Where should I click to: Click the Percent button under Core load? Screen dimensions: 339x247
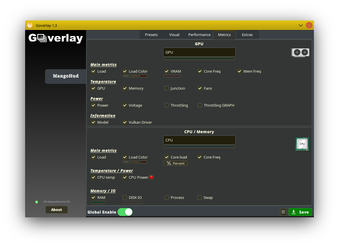[175, 163]
